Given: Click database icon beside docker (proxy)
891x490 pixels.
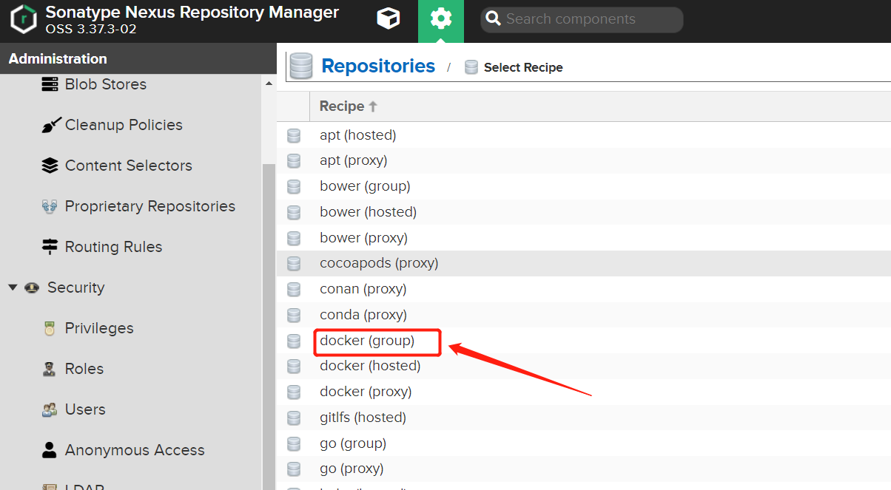Looking at the screenshot, I should coord(294,392).
